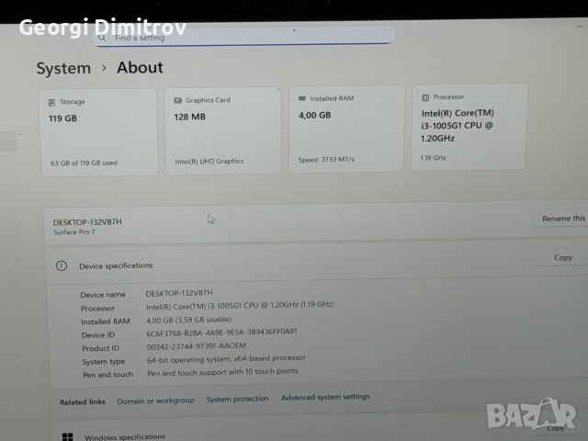The height and width of the screenshot is (441, 588).
Task: Open the Installed RAM 4,00 GB card
Action: coord(346,129)
